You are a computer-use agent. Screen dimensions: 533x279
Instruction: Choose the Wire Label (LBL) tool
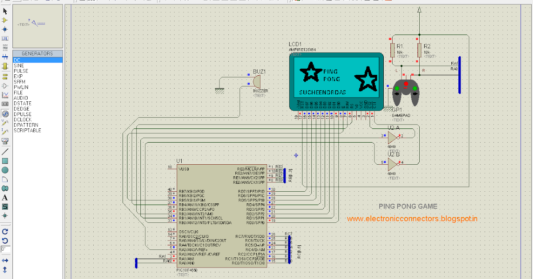click(5, 39)
